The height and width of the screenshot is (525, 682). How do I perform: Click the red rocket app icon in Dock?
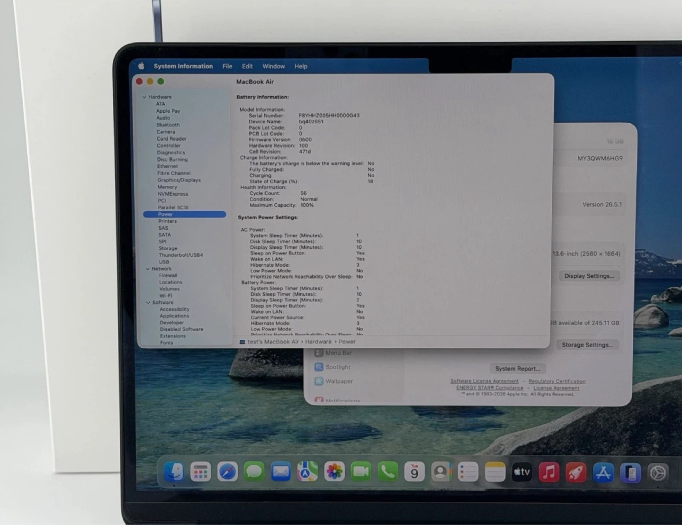[576, 472]
